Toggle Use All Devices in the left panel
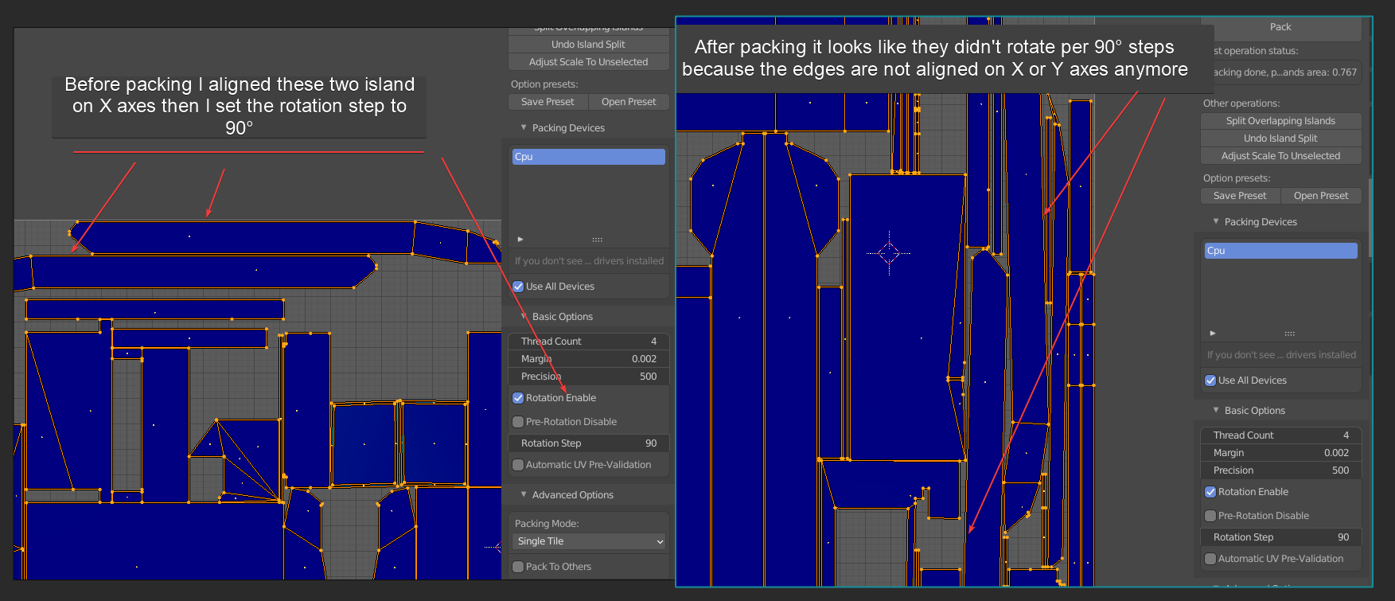 [518, 287]
